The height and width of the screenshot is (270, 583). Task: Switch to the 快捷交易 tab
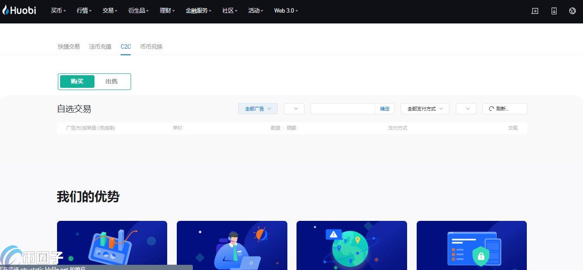point(69,47)
